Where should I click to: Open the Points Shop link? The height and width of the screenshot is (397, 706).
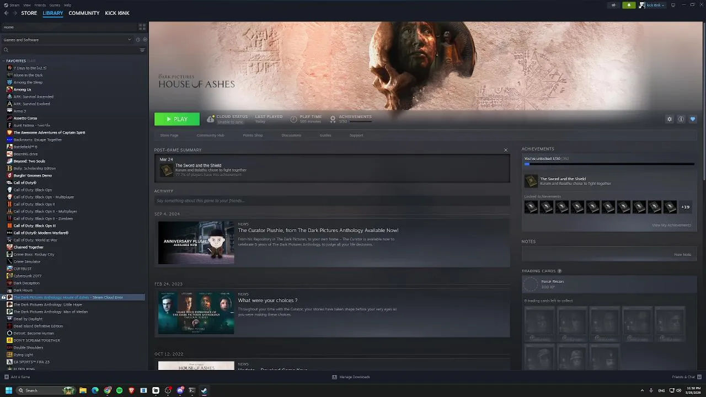pyautogui.click(x=253, y=135)
